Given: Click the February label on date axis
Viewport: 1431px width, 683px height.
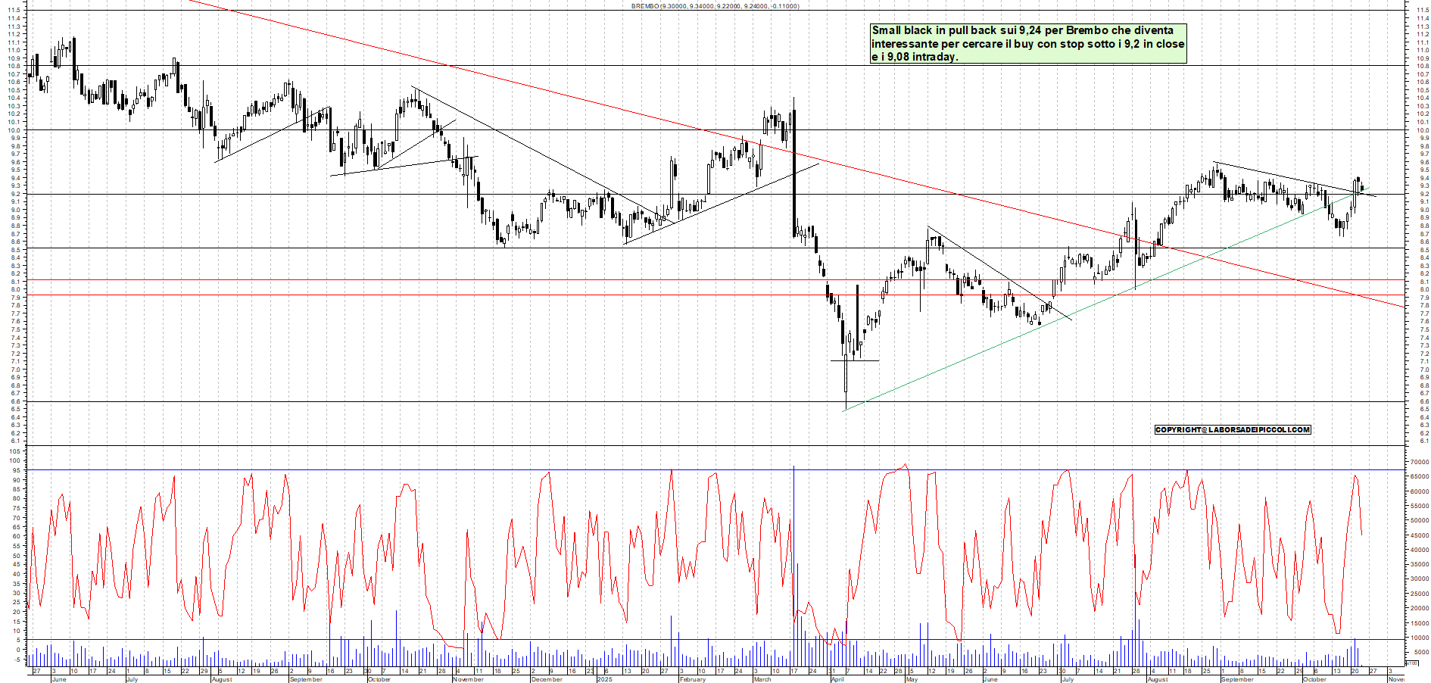Looking at the screenshot, I should (x=692, y=679).
